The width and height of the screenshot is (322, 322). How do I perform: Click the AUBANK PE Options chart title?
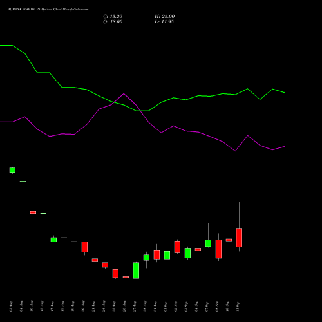click(48, 10)
